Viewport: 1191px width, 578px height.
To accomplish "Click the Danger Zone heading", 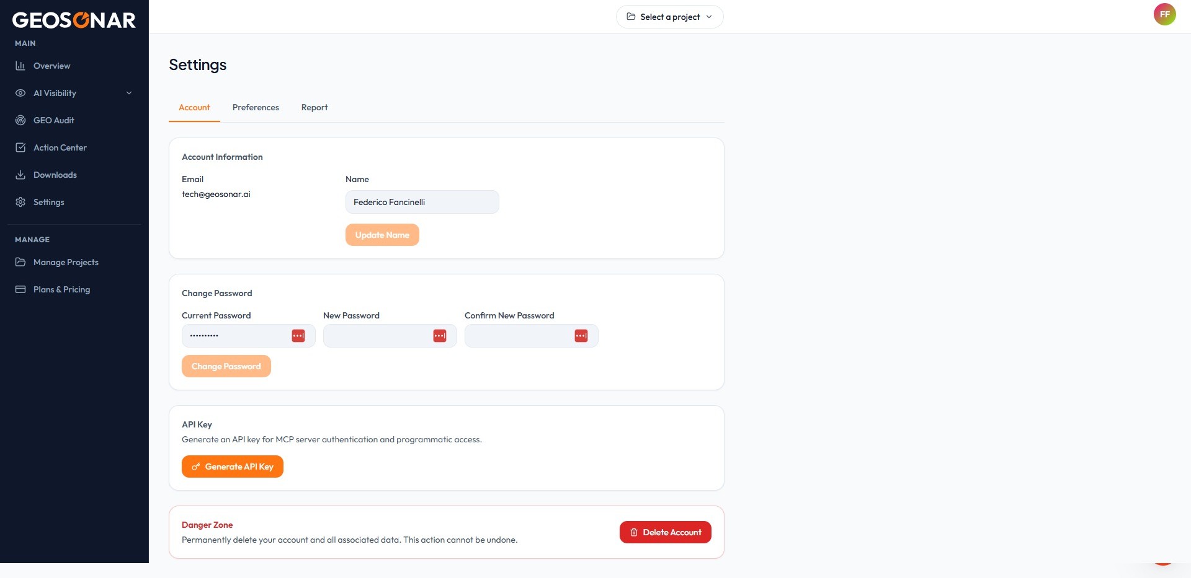I will [x=207, y=525].
